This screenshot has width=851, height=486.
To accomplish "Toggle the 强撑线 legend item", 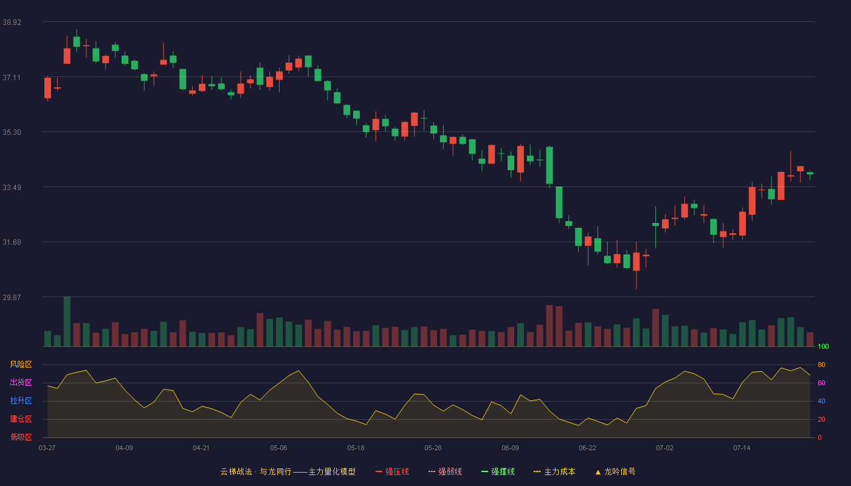I will coord(498,471).
